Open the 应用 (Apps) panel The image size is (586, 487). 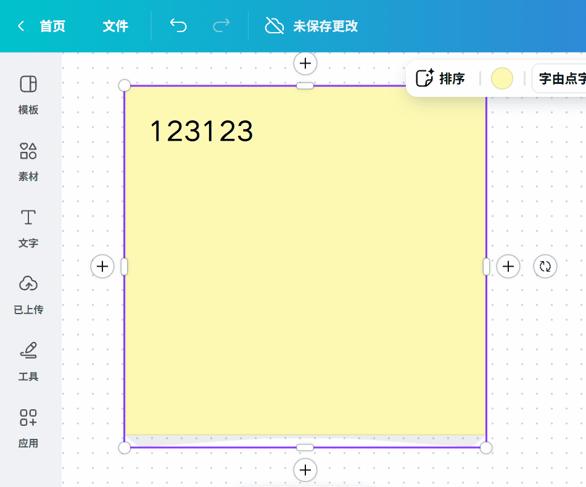click(x=27, y=428)
